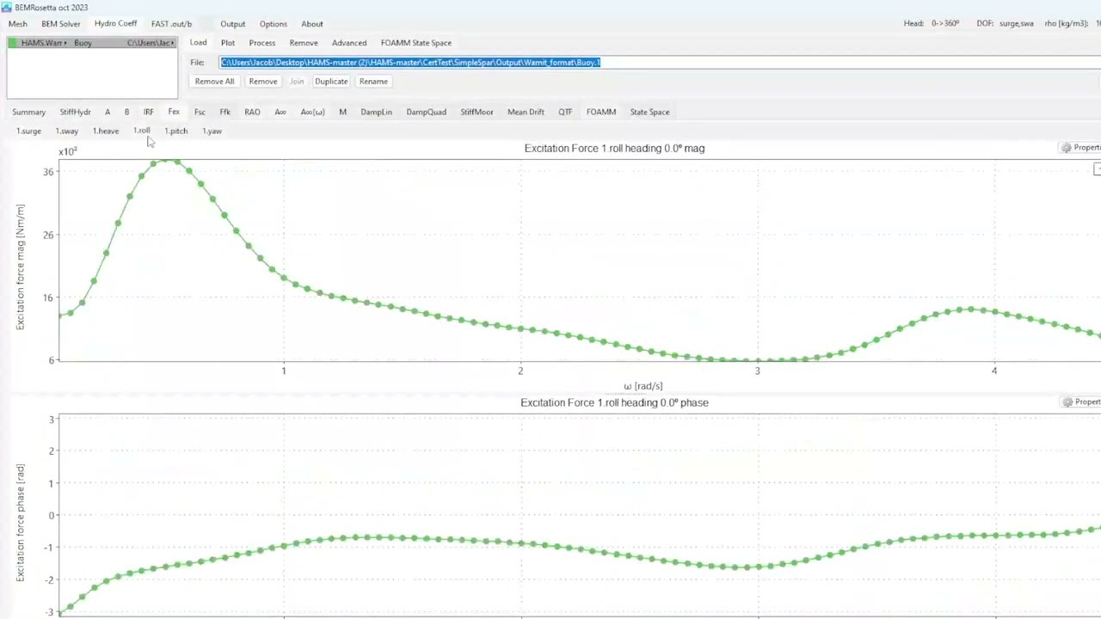Open the A added mass tab

tap(108, 113)
